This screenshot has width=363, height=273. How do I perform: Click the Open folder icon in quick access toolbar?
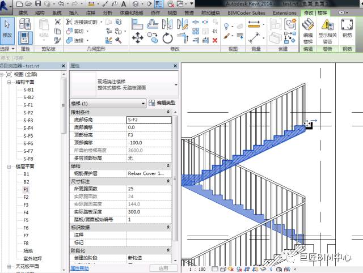[28, 4]
